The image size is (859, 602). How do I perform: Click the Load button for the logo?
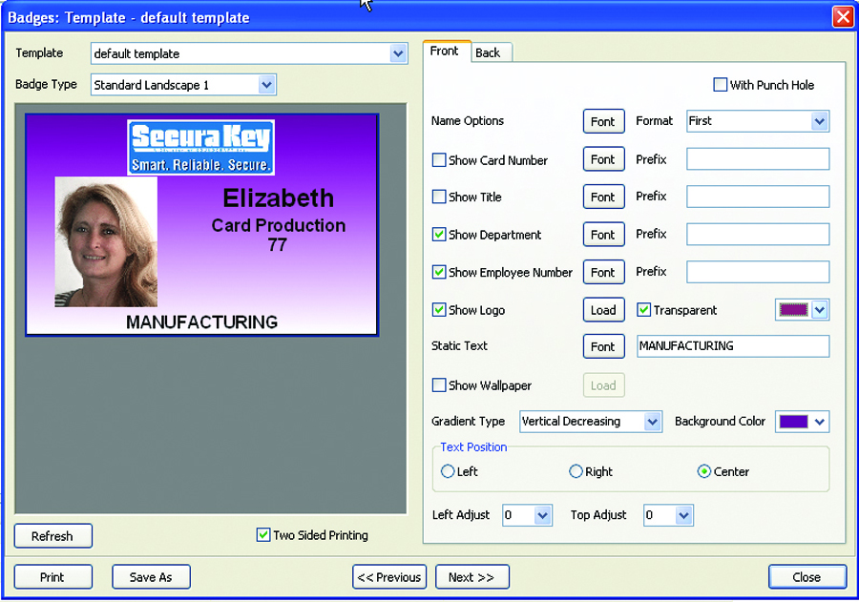pyautogui.click(x=603, y=310)
